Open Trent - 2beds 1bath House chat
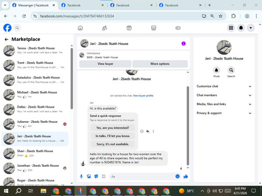Image resolution: width=262 pixels, height=196 pixels. pyautogui.click(x=35, y=65)
